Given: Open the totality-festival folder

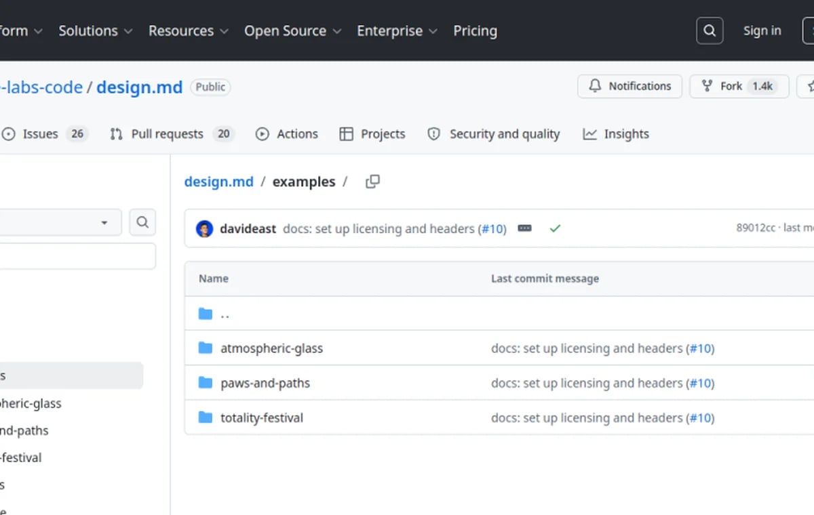Looking at the screenshot, I should tap(262, 417).
